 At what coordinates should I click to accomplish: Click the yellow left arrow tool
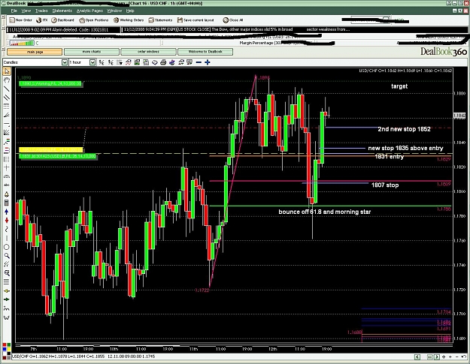[7, 290]
